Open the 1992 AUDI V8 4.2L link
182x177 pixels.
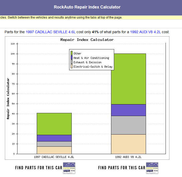(145, 32)
